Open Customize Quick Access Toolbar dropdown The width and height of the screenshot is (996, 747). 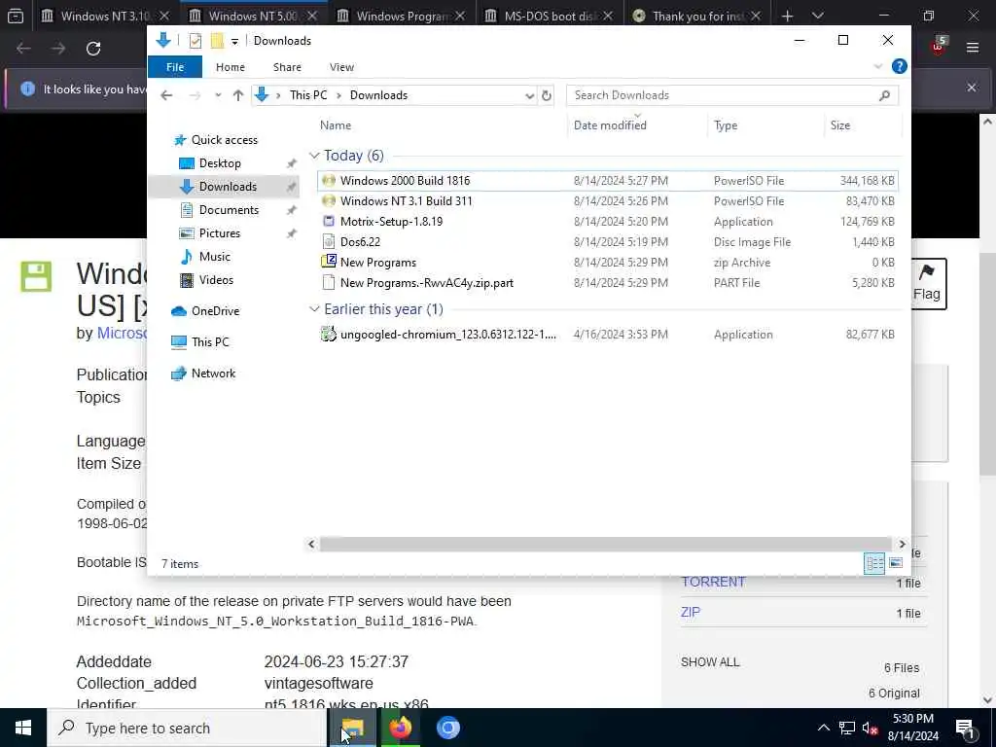[x=234, y=41]
